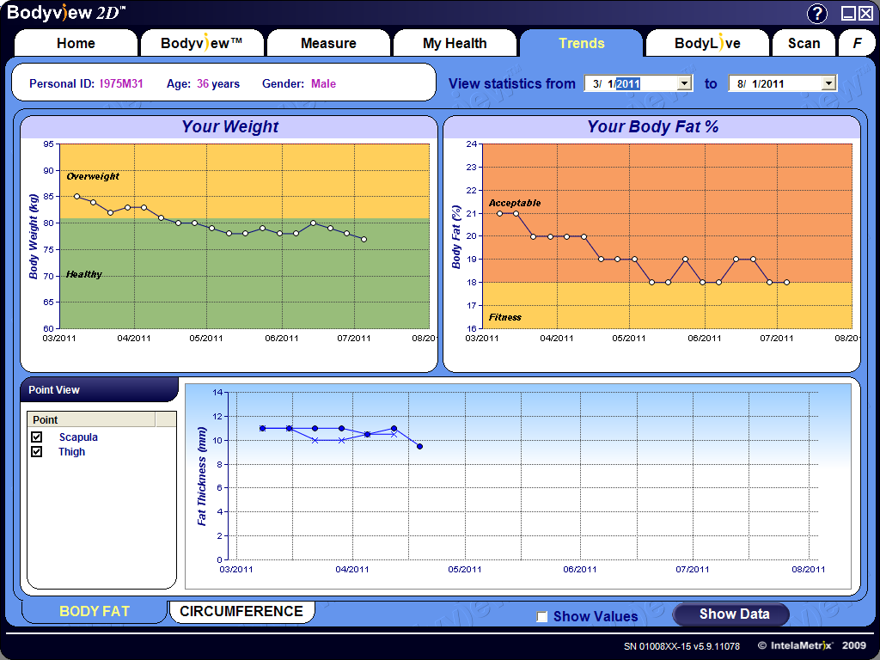Open the BodyLive tab
The image size is (880, 660).
point(707,43)
